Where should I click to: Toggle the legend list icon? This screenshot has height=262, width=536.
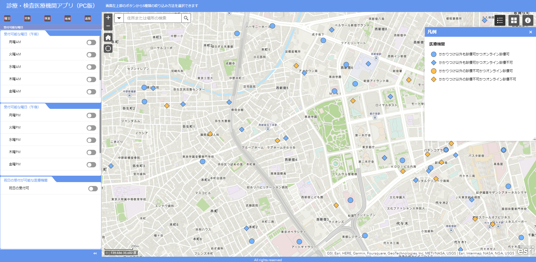pos(500,20)
